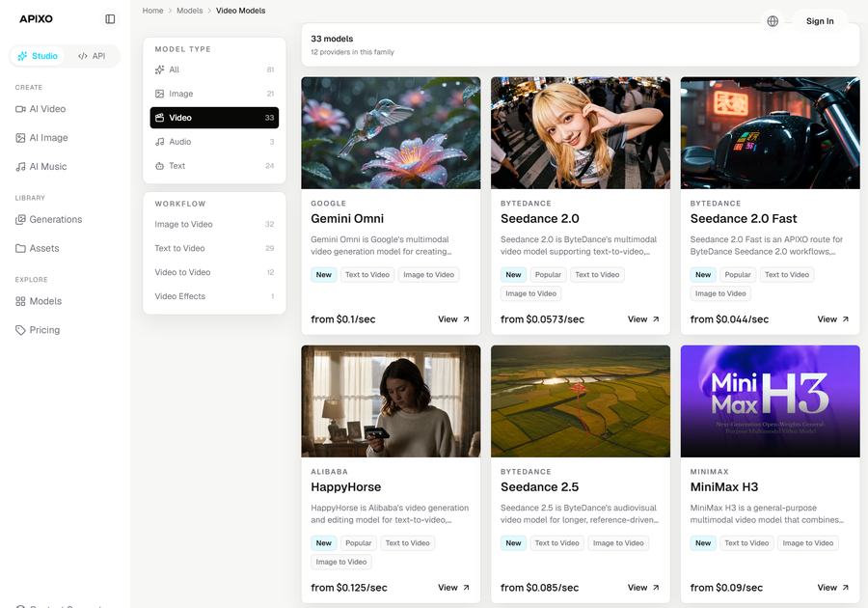Open the APIXO logo home link
Image resolution: width=868 pixels, height=608 pixels.
[x=36, y=19]
